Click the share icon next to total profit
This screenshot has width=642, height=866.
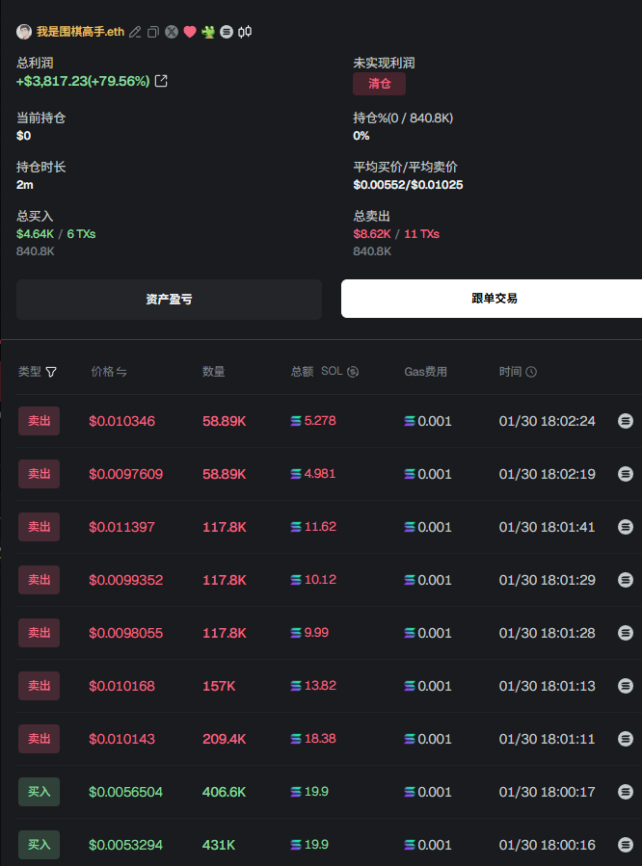click(x=161, y=81)
